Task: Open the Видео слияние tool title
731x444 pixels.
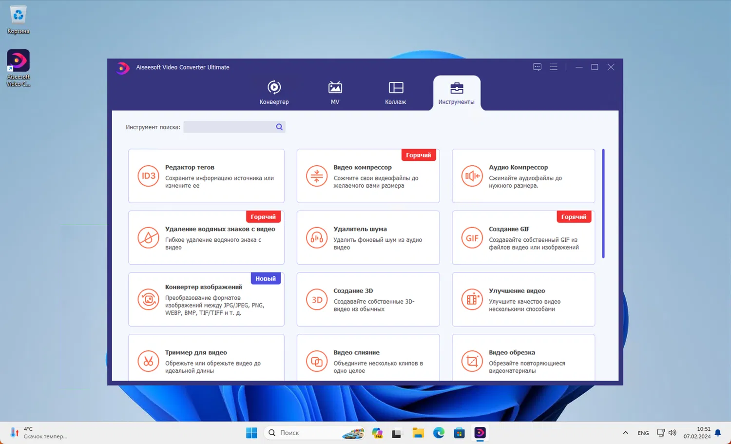Action: pos(357,352)
